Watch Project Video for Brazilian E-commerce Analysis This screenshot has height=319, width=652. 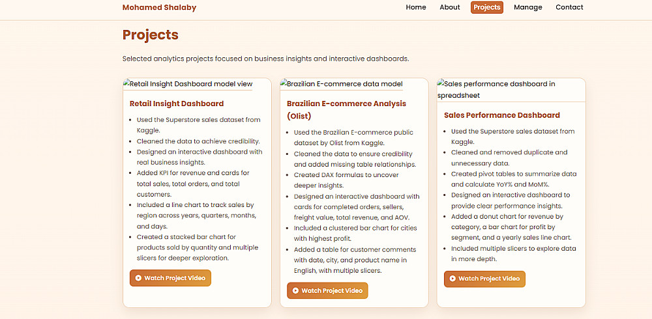[x=328, y=291]
